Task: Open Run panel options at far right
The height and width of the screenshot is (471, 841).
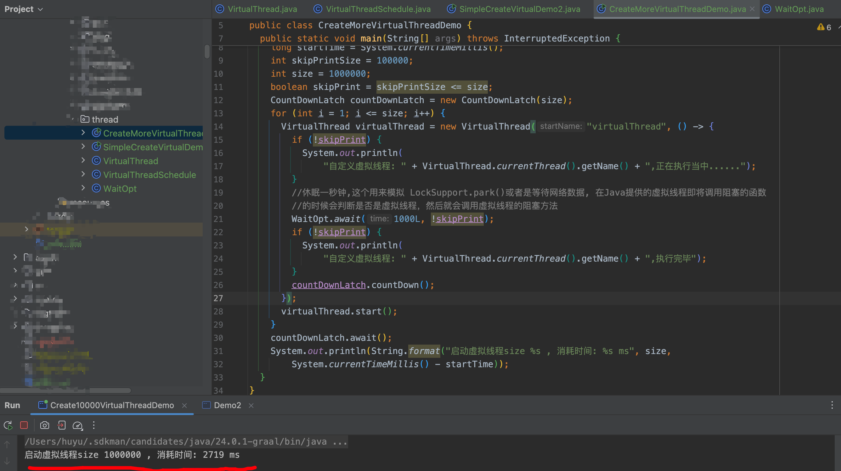Action: [x=832, y=405]
